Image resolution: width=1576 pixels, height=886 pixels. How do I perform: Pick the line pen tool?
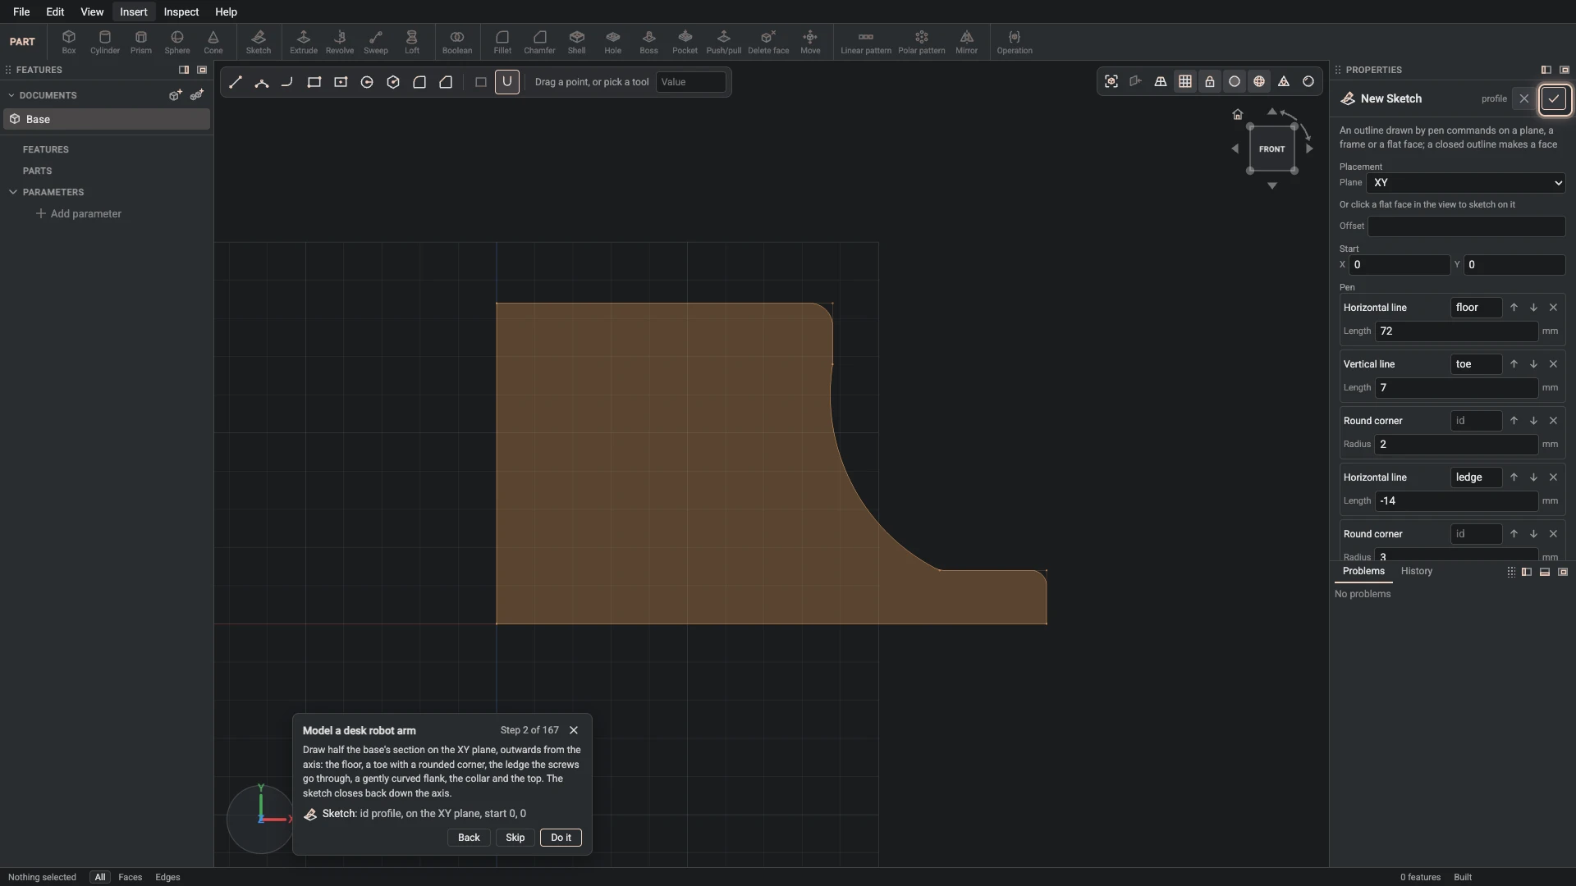pos(236,82)
